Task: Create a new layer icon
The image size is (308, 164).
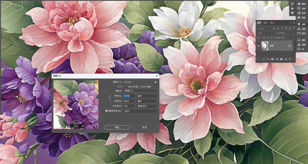Action: 286,59
